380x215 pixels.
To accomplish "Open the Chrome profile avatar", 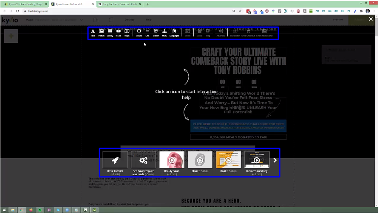I will click(369, 11).
